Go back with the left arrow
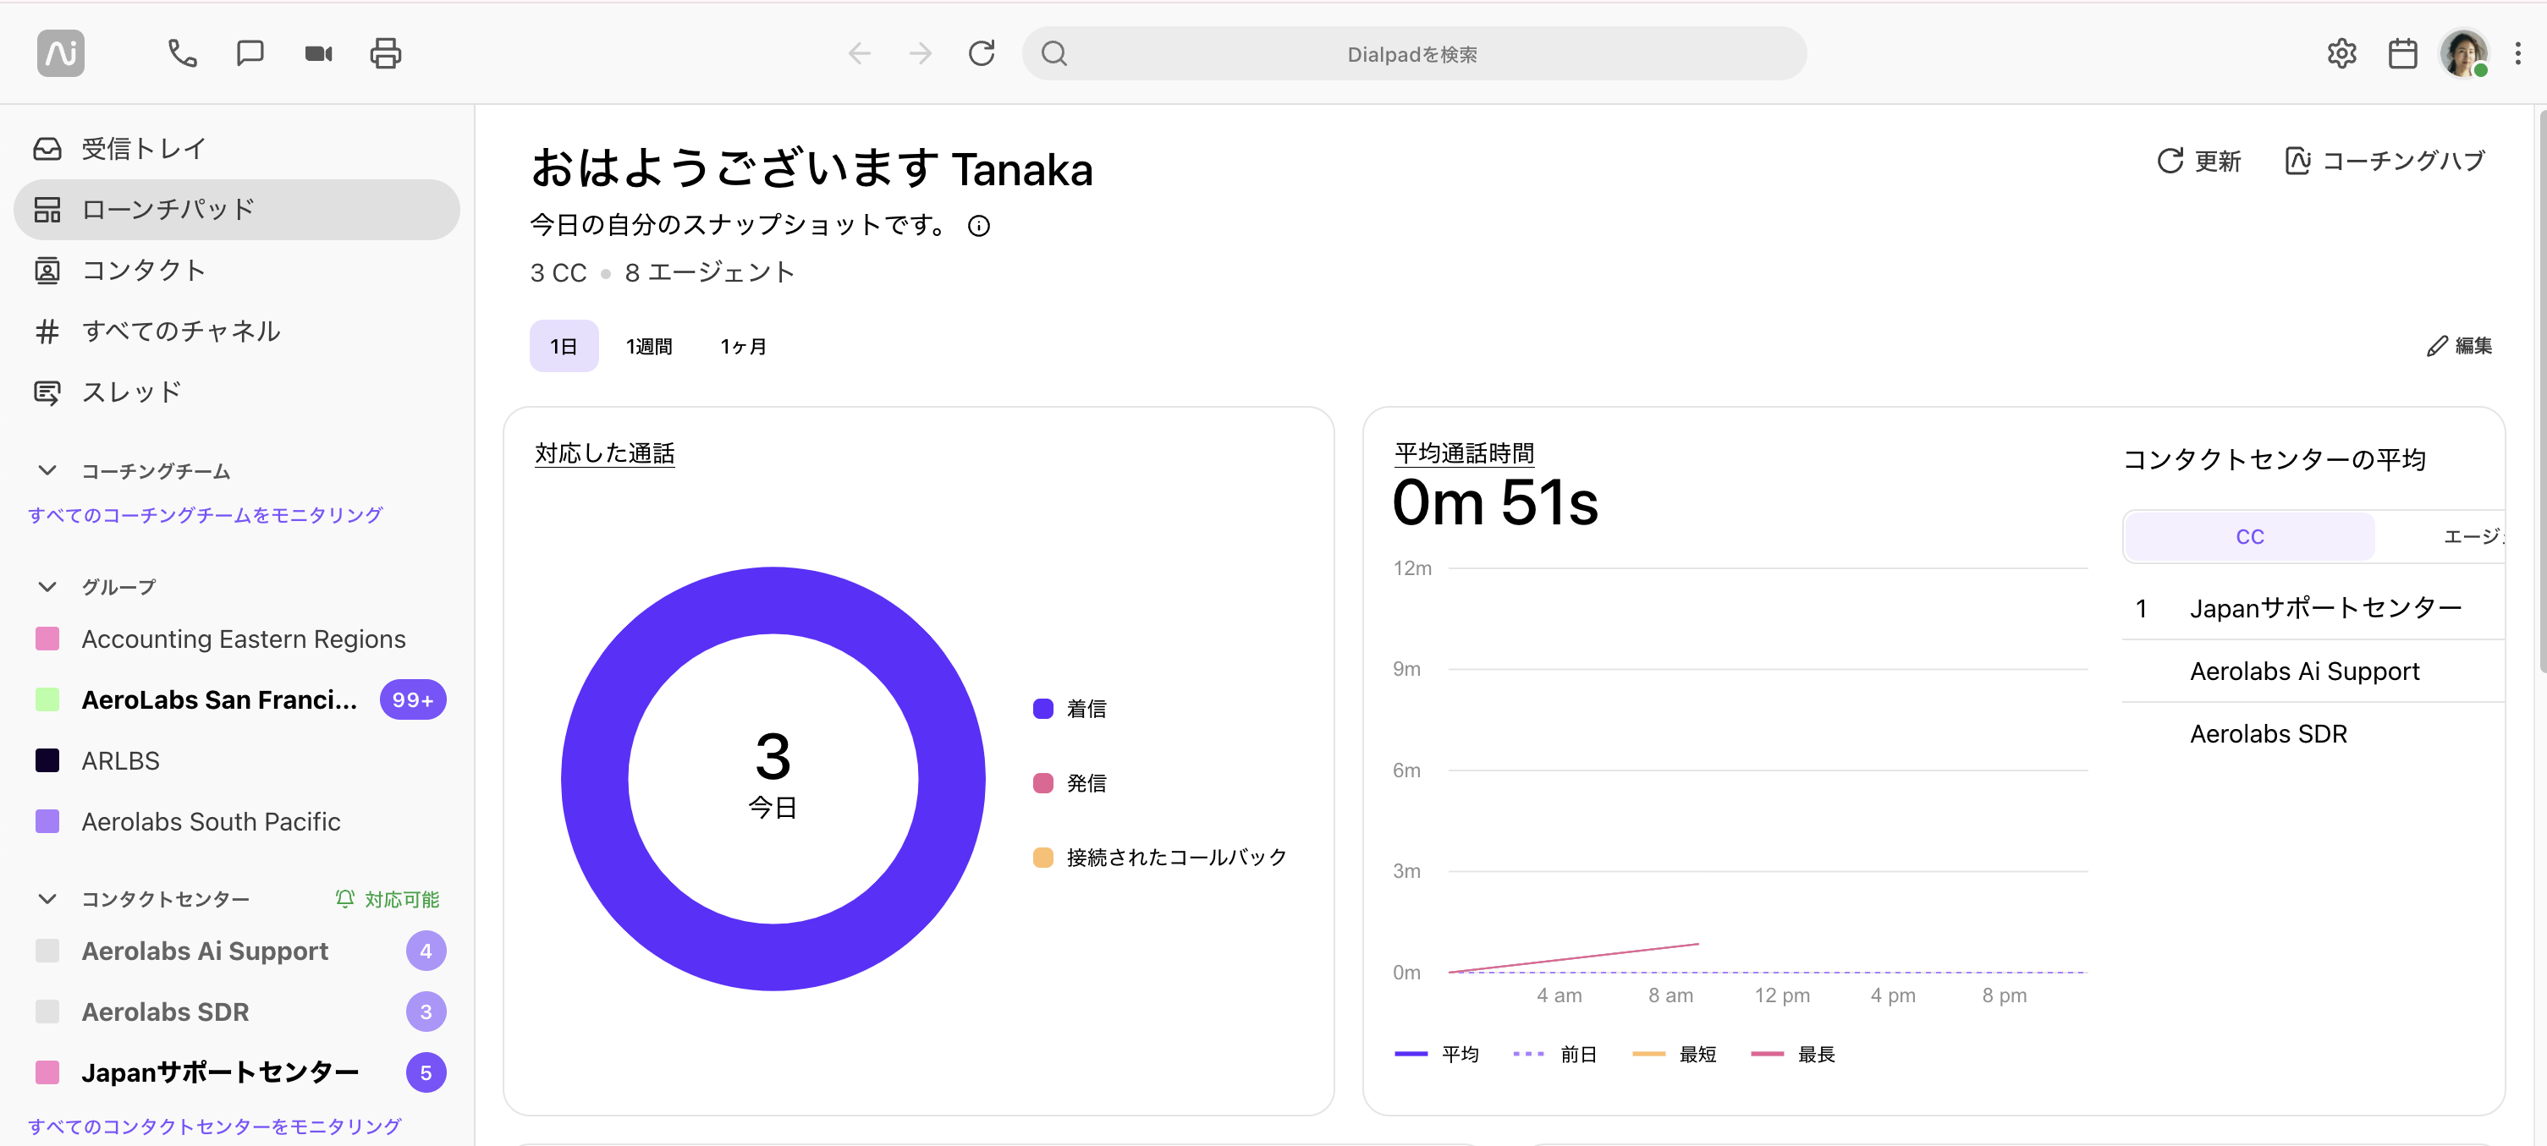Viewport: 2547px width, 1146px height. click(x=859, y=53)
